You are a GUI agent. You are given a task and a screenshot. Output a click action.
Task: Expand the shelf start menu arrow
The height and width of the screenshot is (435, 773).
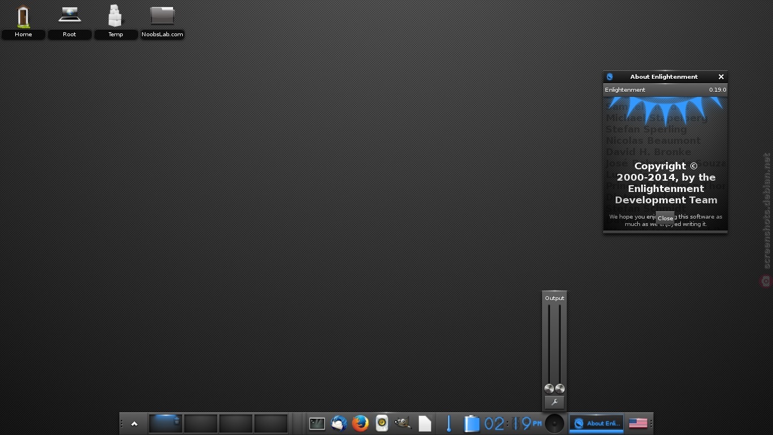point(134,424)
